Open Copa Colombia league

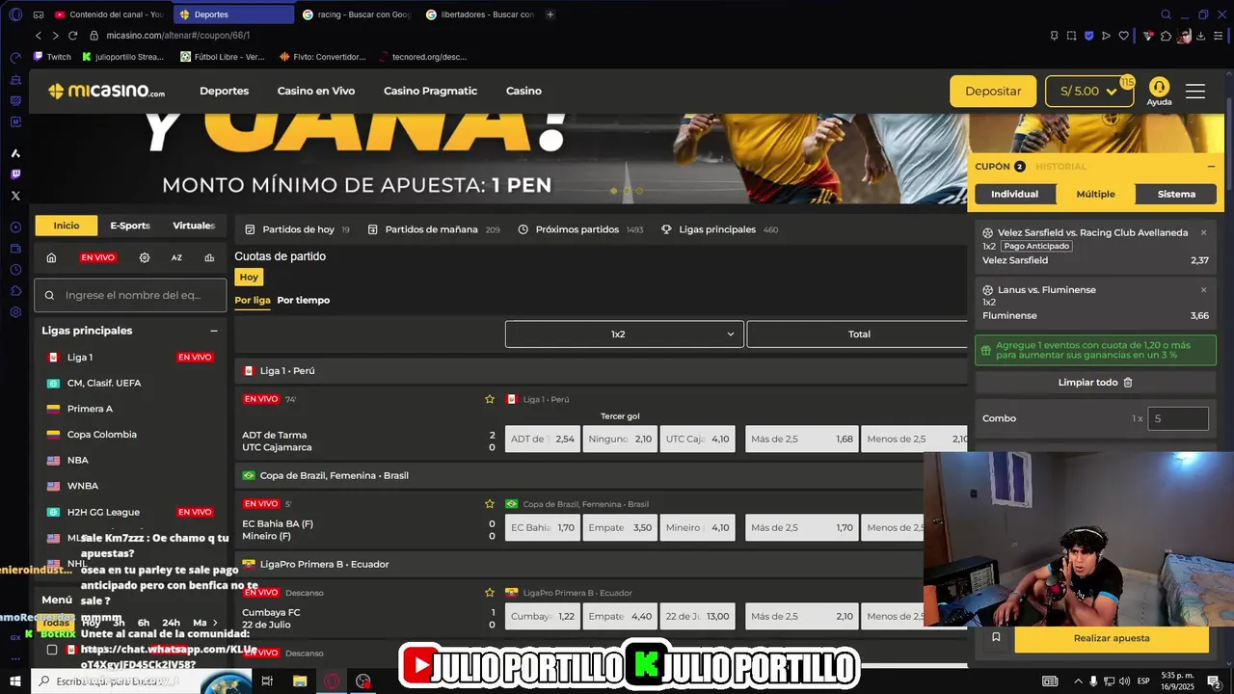coord(101,435)
